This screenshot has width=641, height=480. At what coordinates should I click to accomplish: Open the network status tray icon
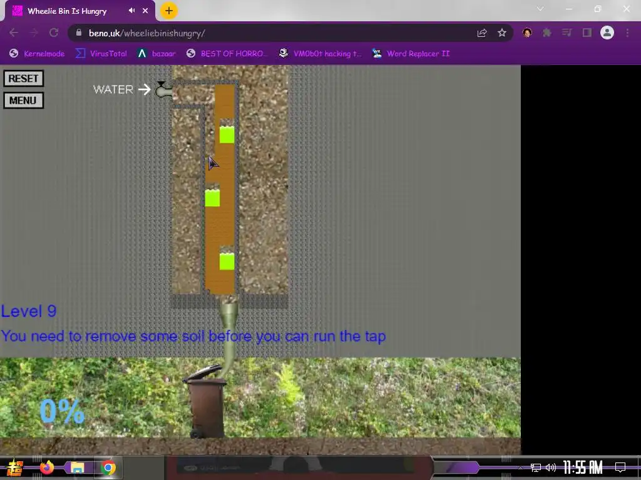pyautogui.click(x=536, y=467)
